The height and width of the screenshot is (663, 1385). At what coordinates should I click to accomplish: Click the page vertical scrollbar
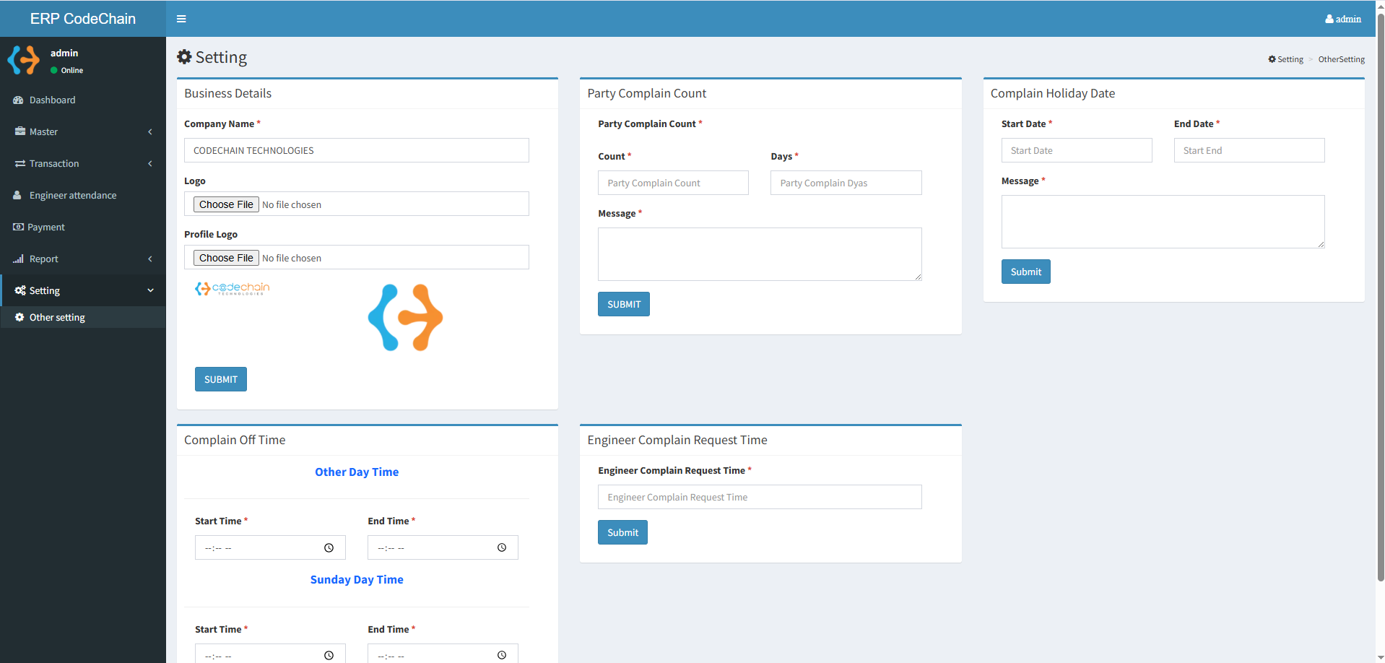[x=1380, y=289]
